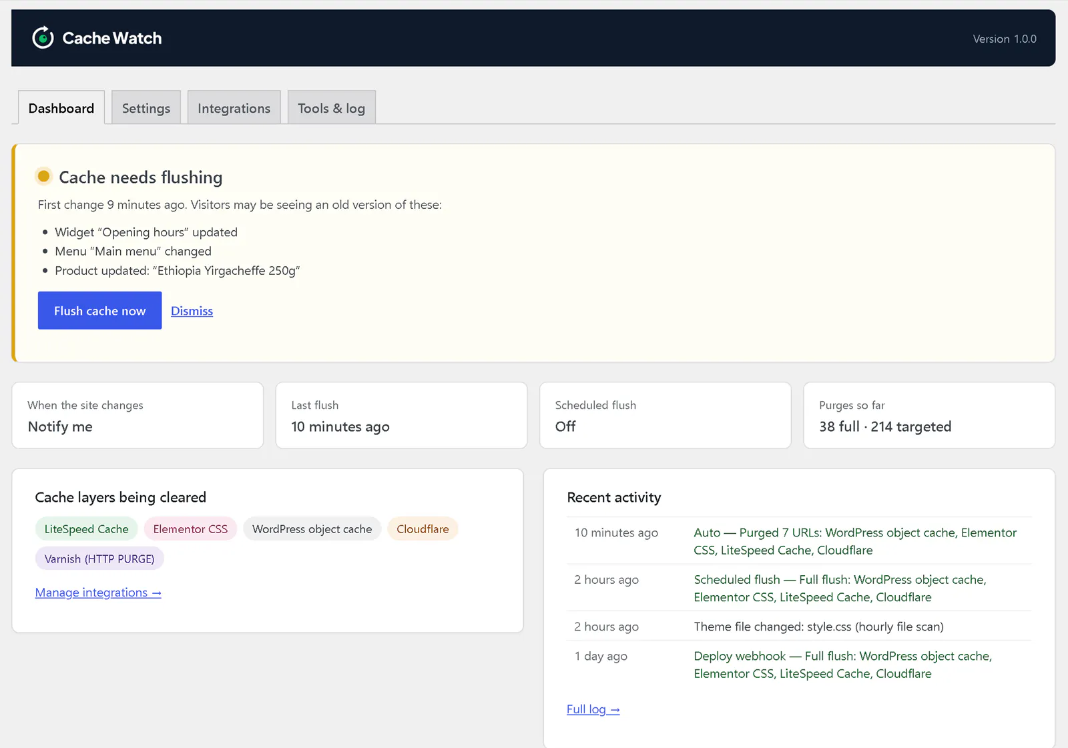Click the Cache Watch logo icon
This screenshot has height=748, width=1068.
point(43,38)
